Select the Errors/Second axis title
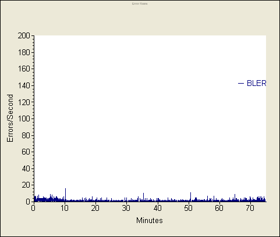 pyautogui.click(x=10, y=118)
